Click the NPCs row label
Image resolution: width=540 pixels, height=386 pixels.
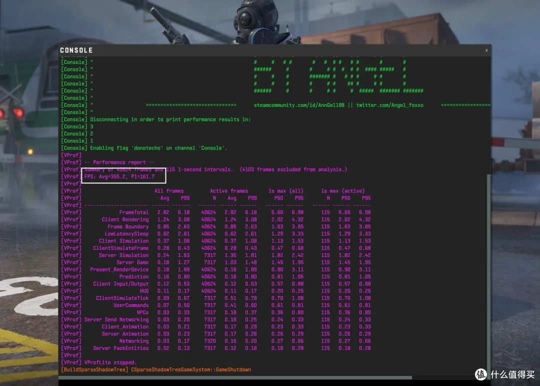pos(143,312)
